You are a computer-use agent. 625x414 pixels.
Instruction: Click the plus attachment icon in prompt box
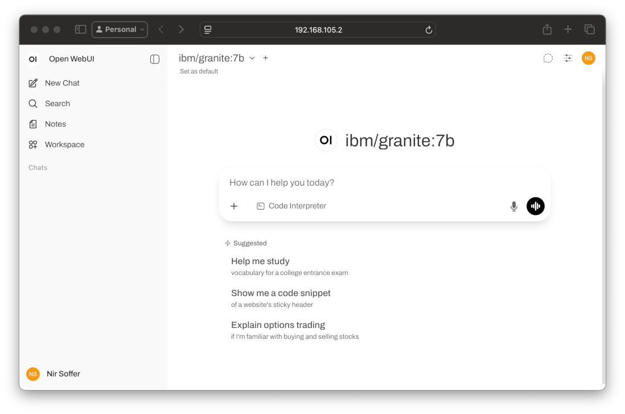click(x=234, y=206)
